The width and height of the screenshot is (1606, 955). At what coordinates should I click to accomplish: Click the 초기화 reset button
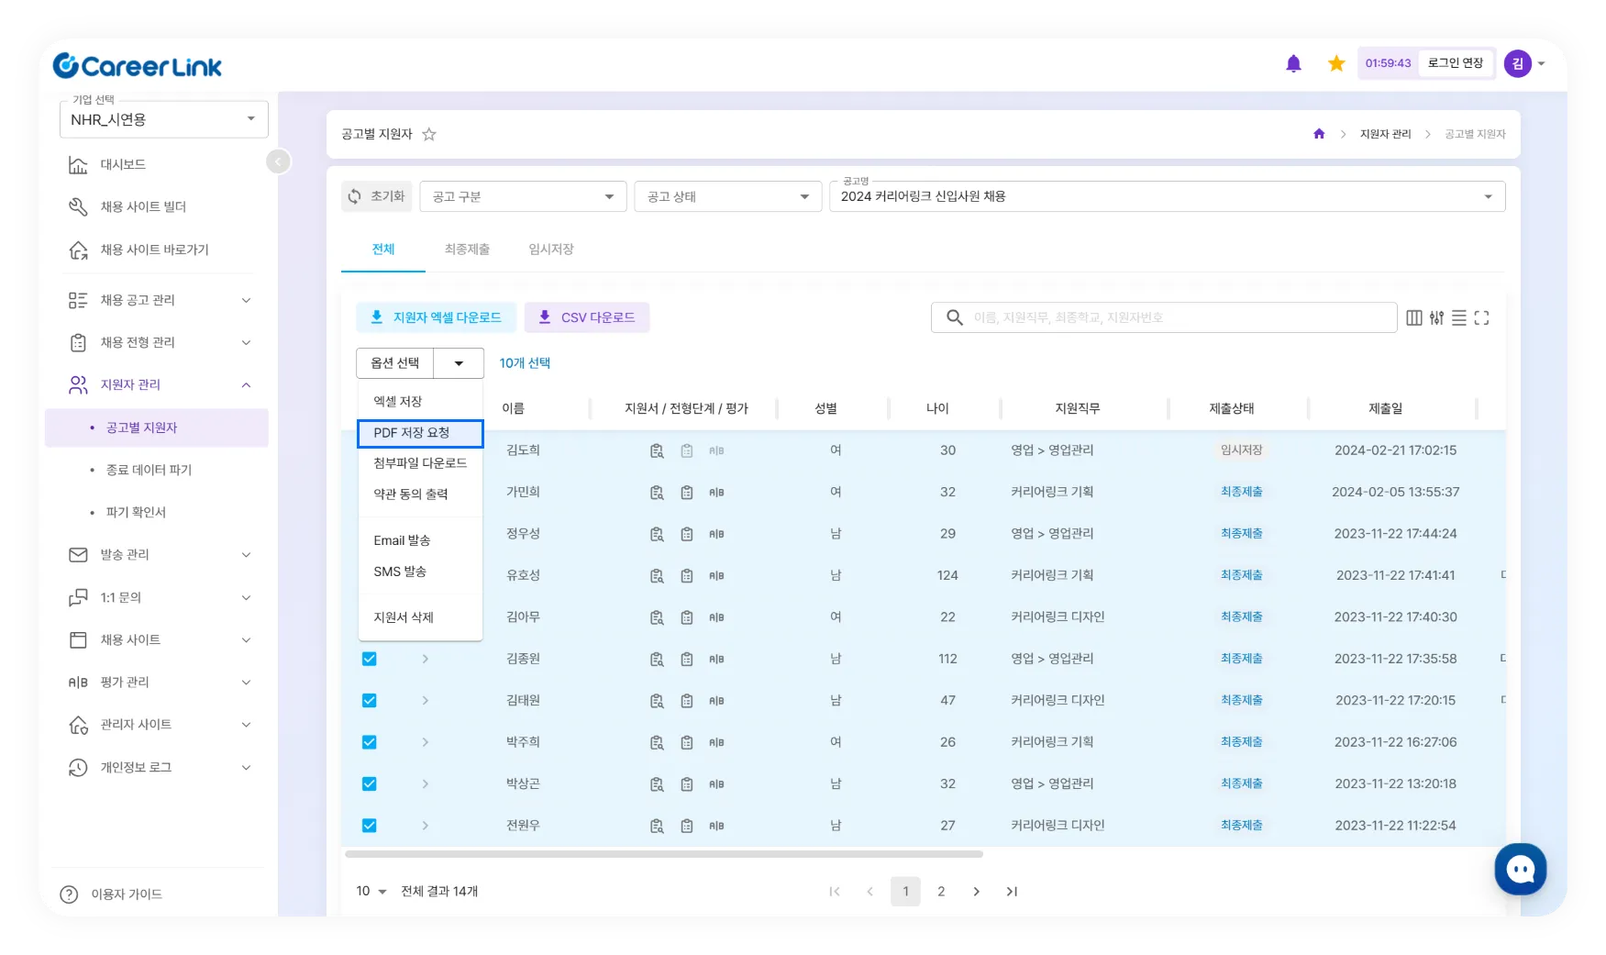[376, 196]
